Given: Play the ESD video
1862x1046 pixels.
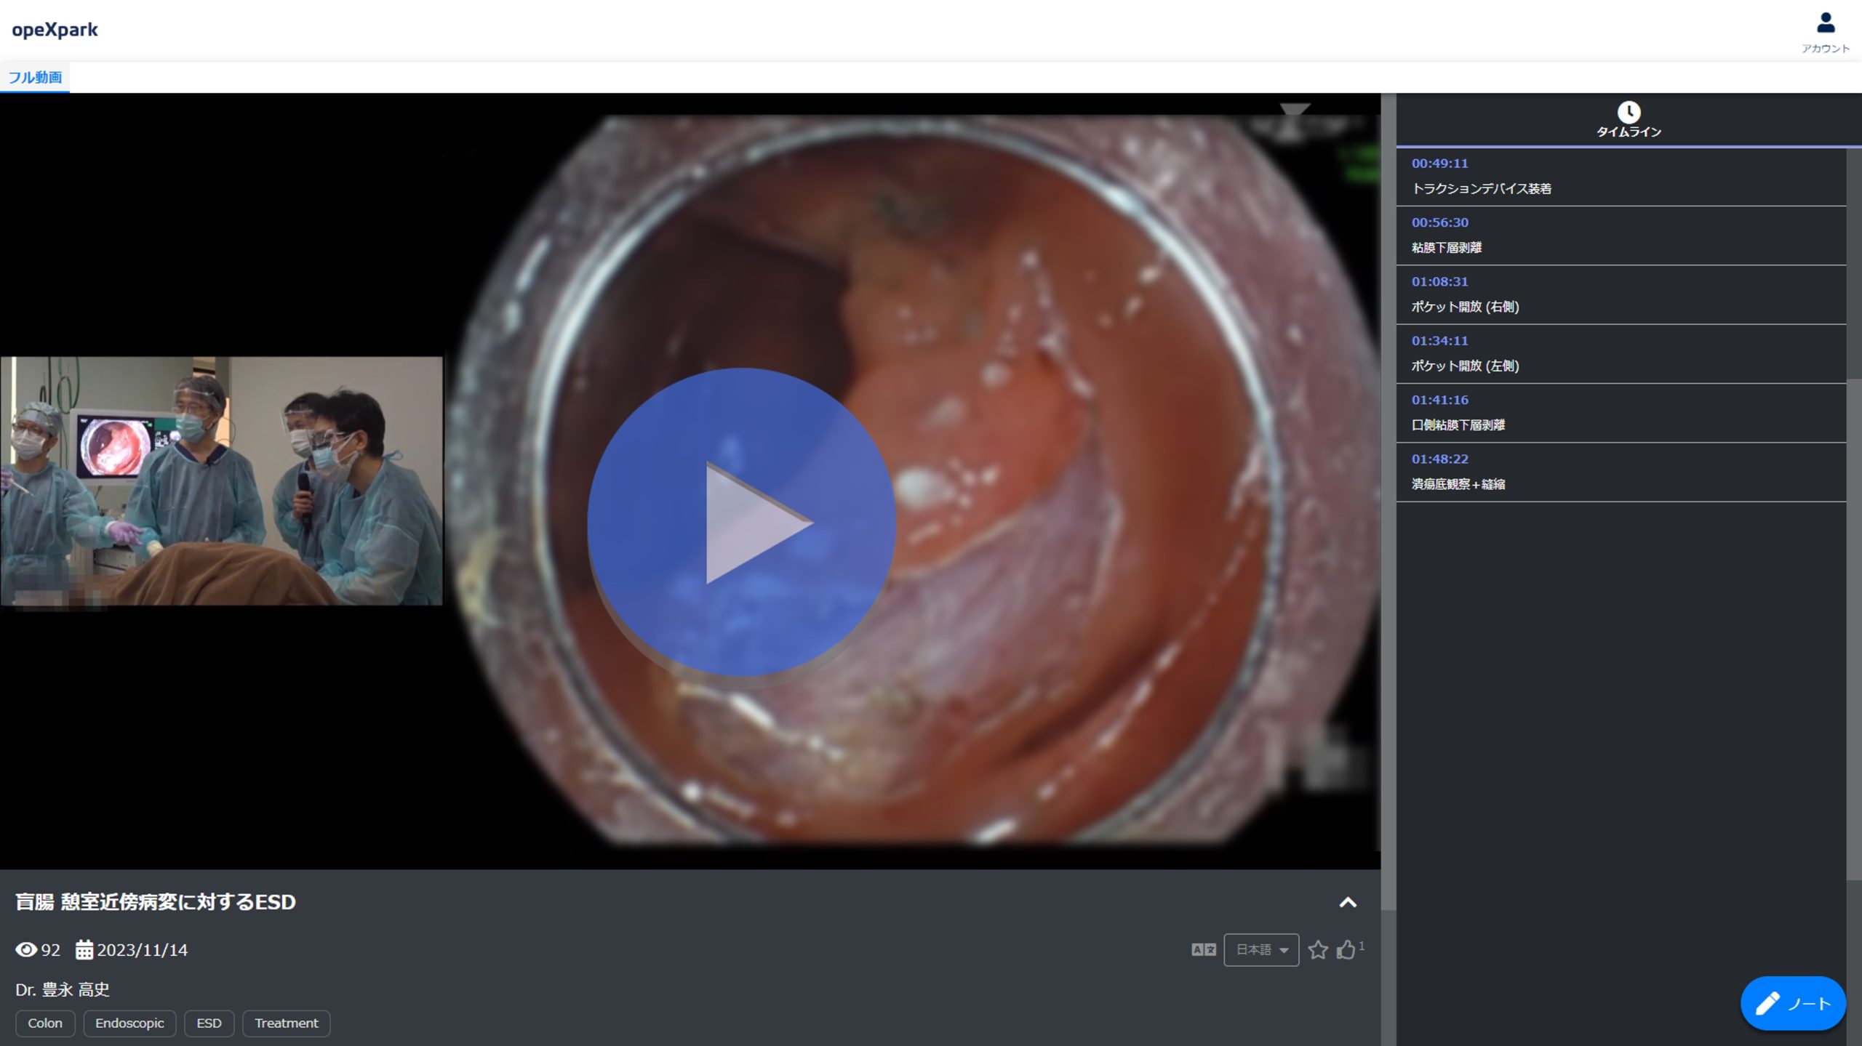Looking at the screenshot, I should 741,522.
